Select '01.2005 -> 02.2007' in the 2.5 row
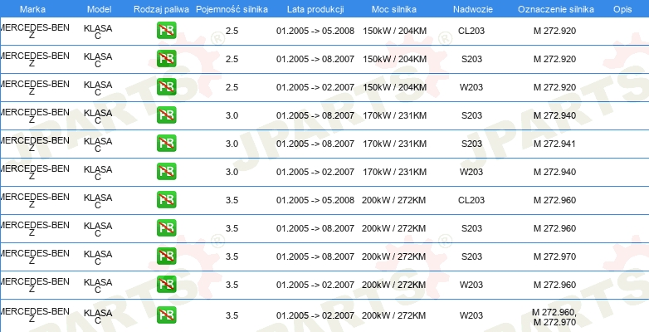This screenshot has width=649, height=332. click(315, 87)
